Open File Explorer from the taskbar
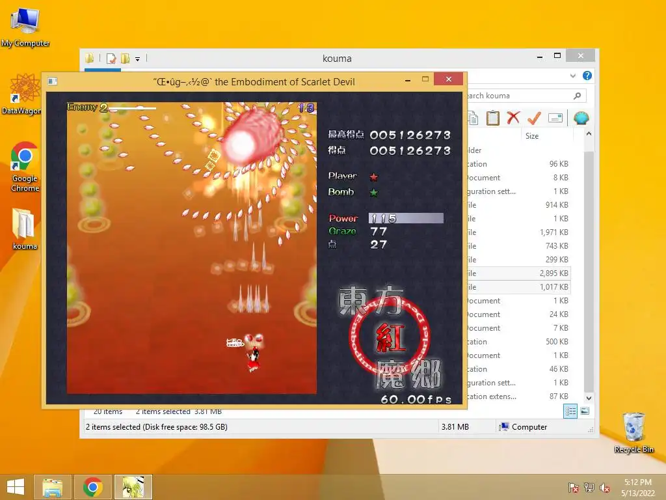Image resolution: width=666 pixels, height=500 pixels. [x=53, y=487]
